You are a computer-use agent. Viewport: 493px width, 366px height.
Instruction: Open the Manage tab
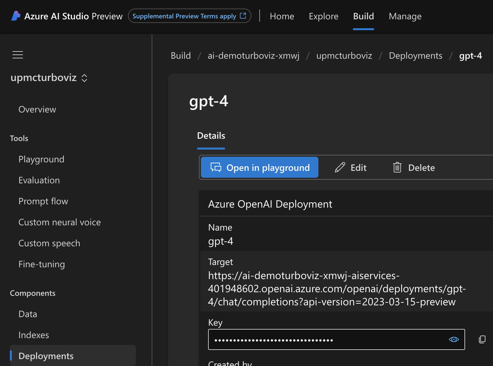405,16
